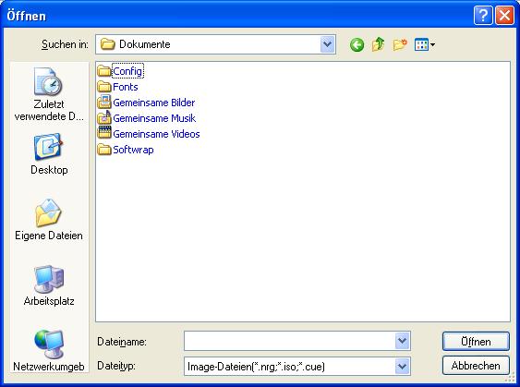Select the Gemeinsame Musik folder
520x387 pixels.
pos(147,118)
